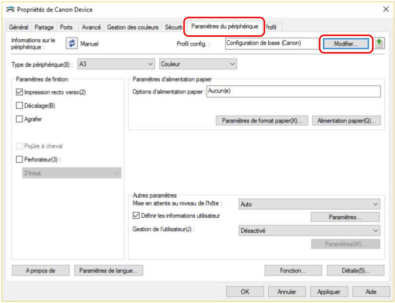395x303 pixels.
Task: Click the Profil config. text field
Action: tap(272, 44)
